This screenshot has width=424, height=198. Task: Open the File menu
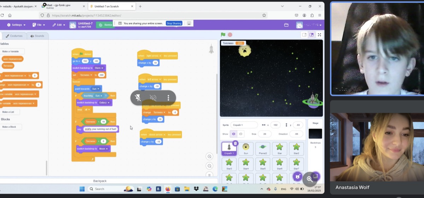pos(39,25)
